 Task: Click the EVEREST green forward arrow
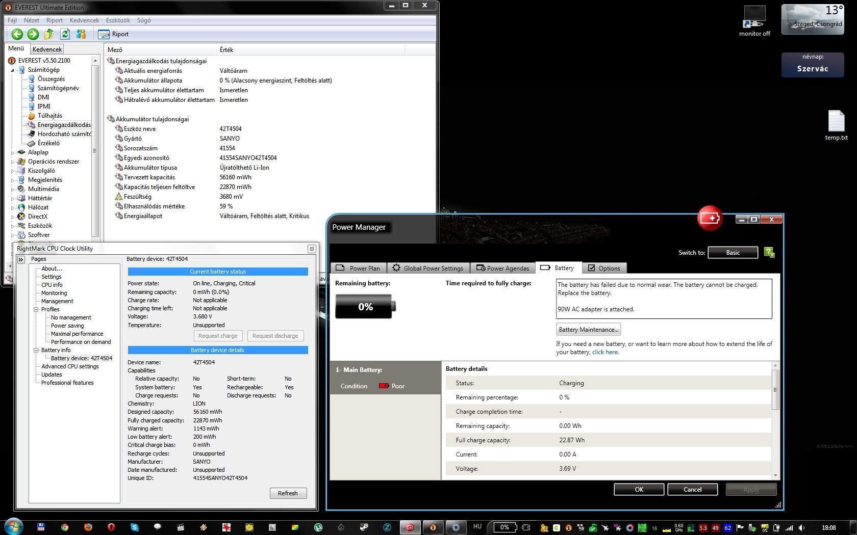(x=33, y=34)
